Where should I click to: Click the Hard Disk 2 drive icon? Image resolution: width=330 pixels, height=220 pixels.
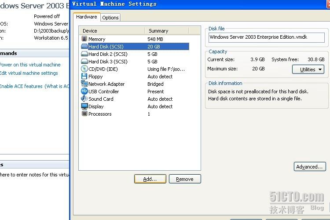[84, 54]
